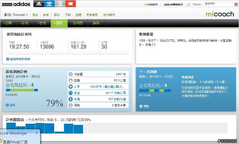Go to the 論壇 navigation tab
The height and width of the screenshot is (144, 239).
coord(96,23)
